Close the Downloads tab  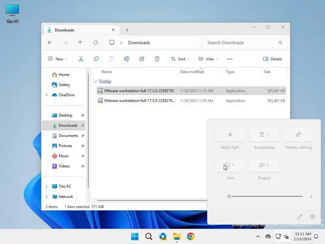(113, 30)
